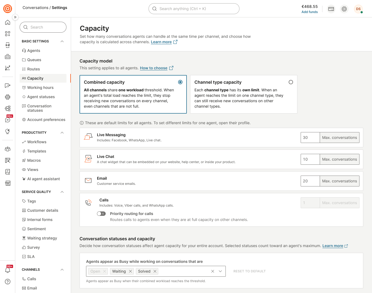Expand the sidebar with the double-arrow button

pos(15,17)
